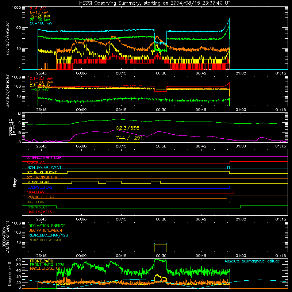Viewport: 292px width, 292px height.
Task: Select the 6-12 keV legend label
Action: coord(39,12)
